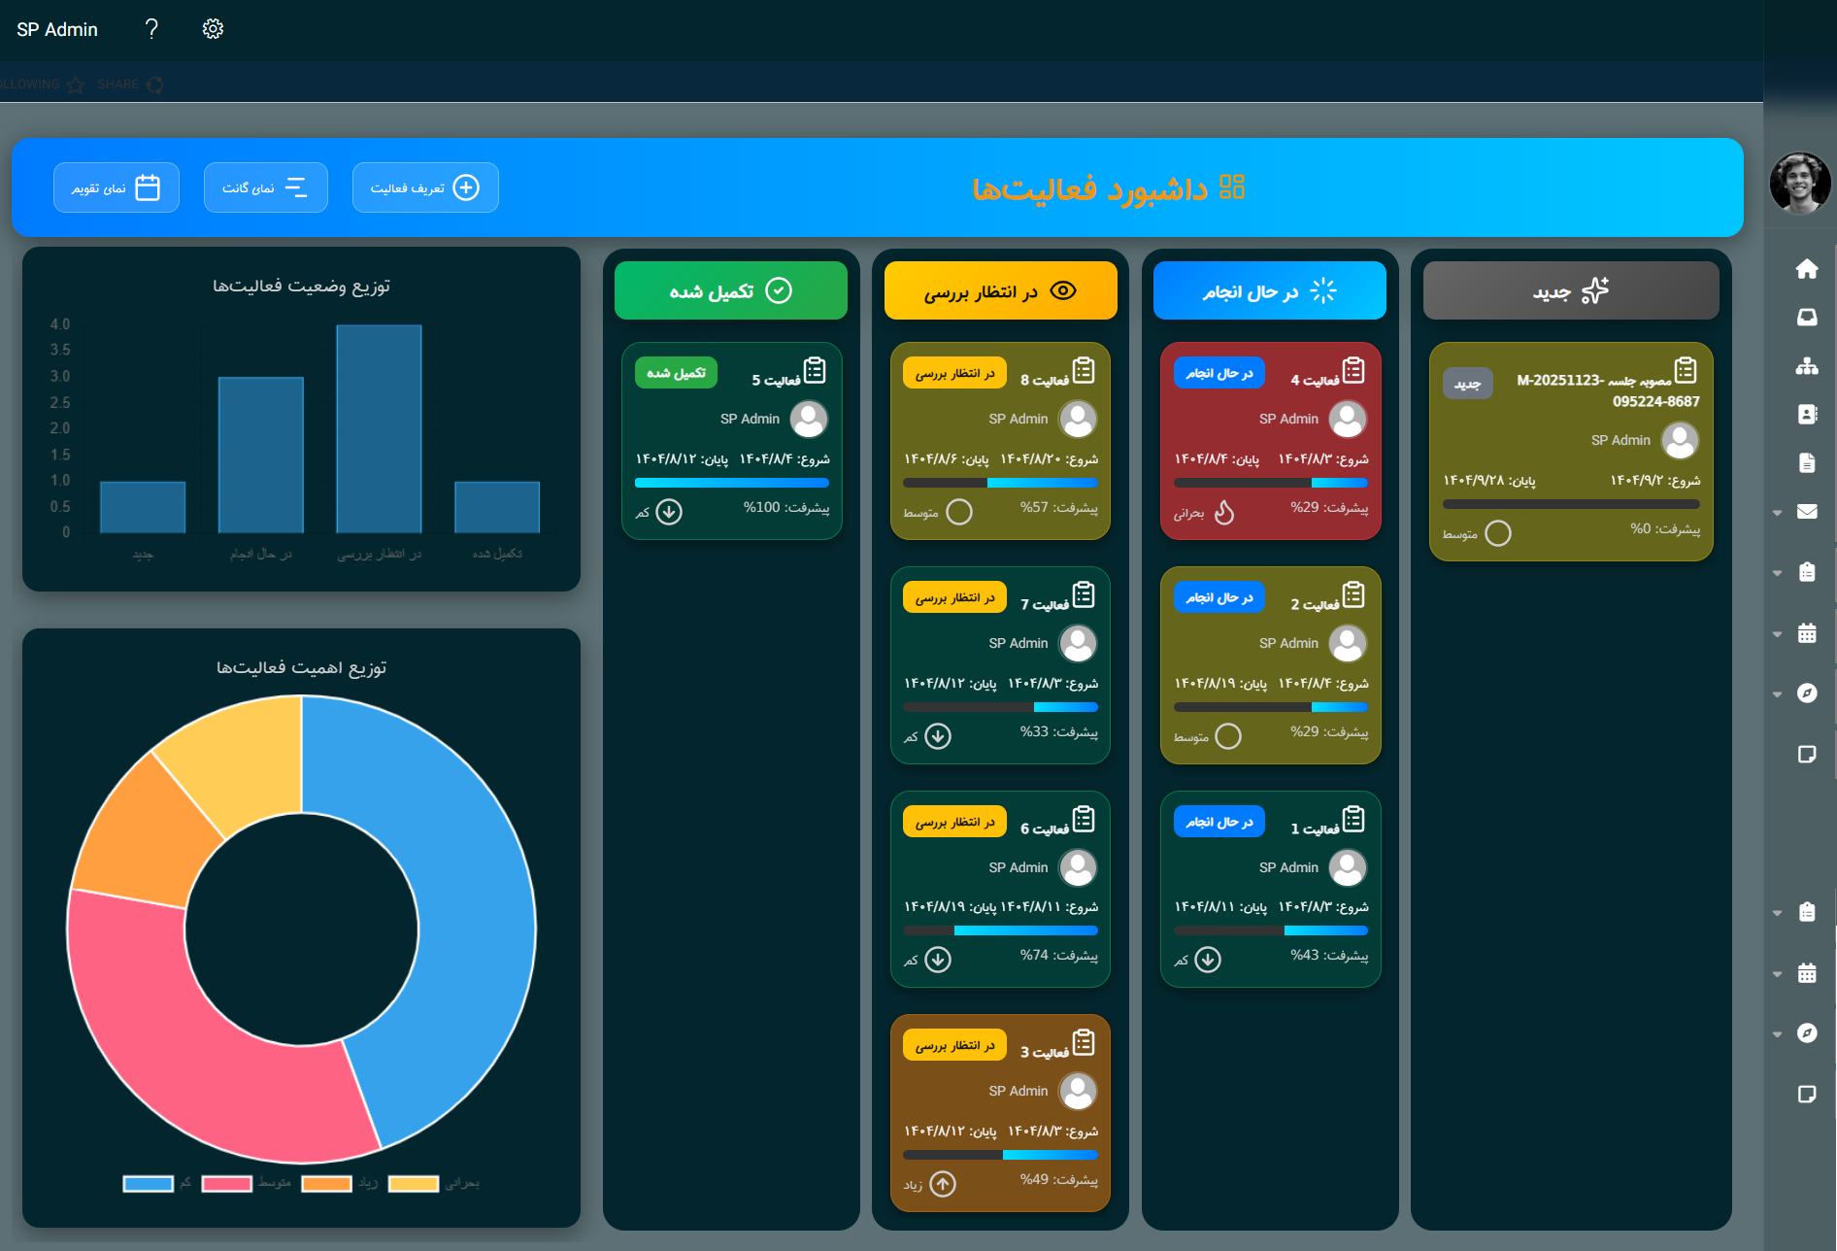
Task: Expand the caret beside the mail icon
Action: 1777,513
